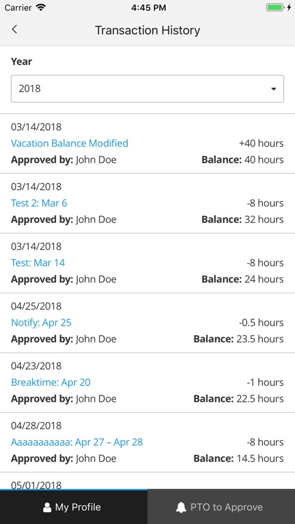Select the 04/25/2018 transaction row
This screenshot has width=295, height=524.
(147, 323)
